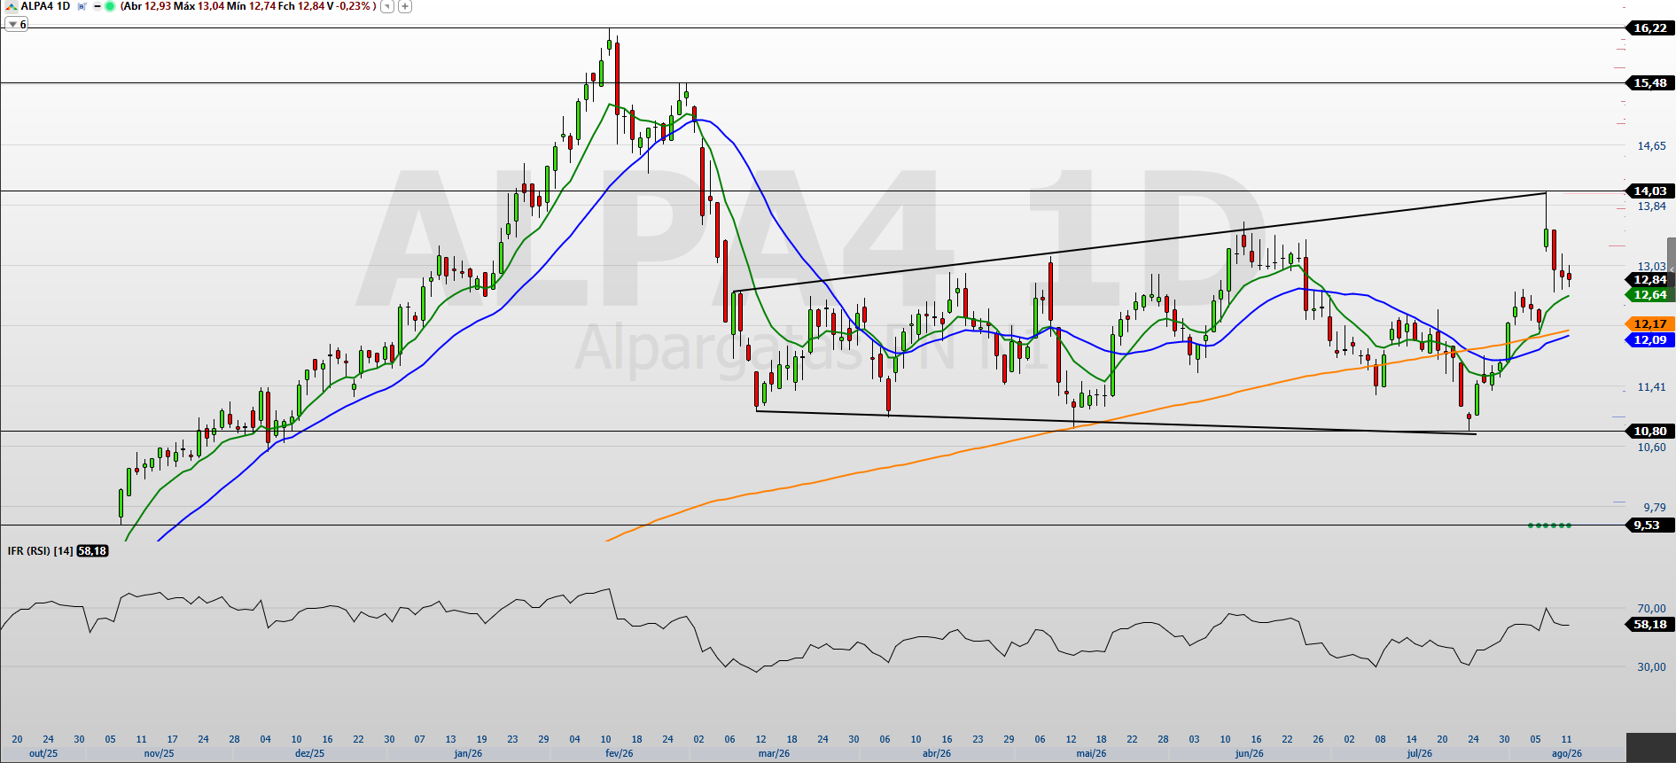Click the minus icon in the chart header

coord(97,6)
